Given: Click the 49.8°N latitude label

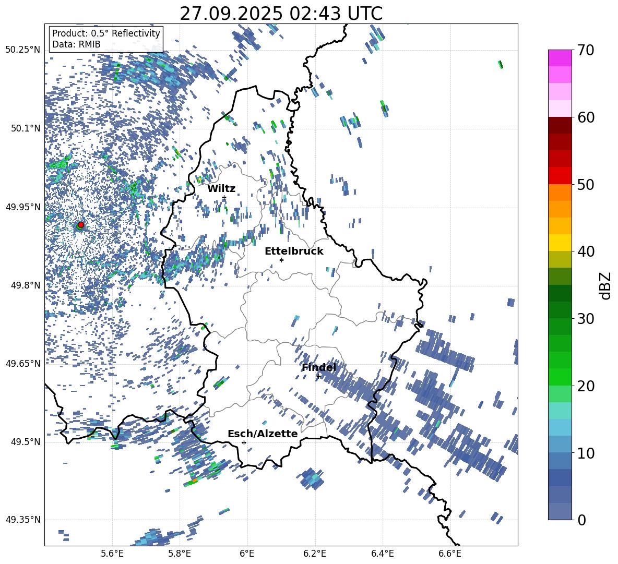Looking at the screenshot, I should click(25, 285).
